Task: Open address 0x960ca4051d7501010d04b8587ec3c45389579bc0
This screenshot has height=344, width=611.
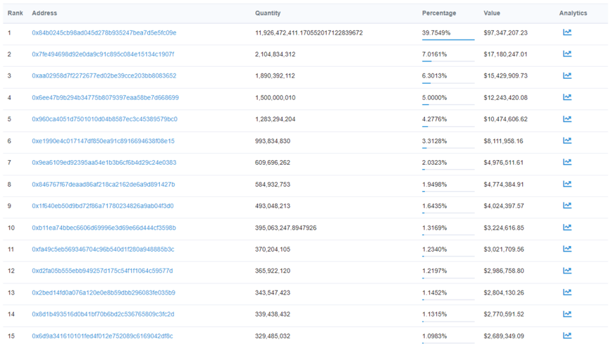Action: (x=104, y=119)
